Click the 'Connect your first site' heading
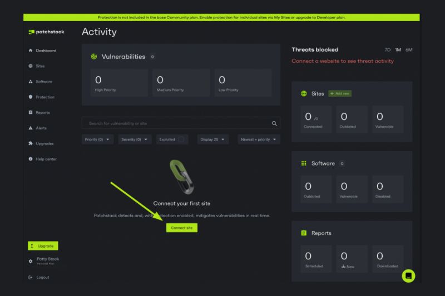Image resolution: width=445 pixels, height=296 pixels. click(182, 203)
